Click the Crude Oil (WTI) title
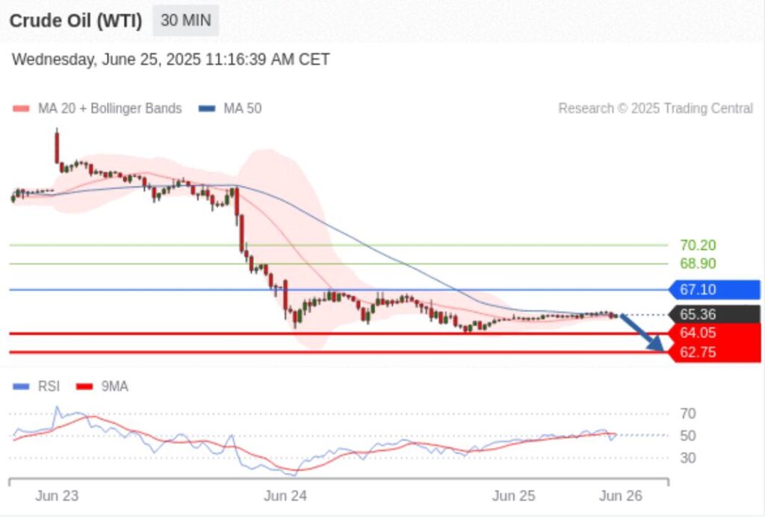The image size is (765, 517). (x=75, y=20)
